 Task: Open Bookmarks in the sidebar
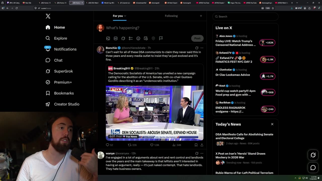[60, 93]
